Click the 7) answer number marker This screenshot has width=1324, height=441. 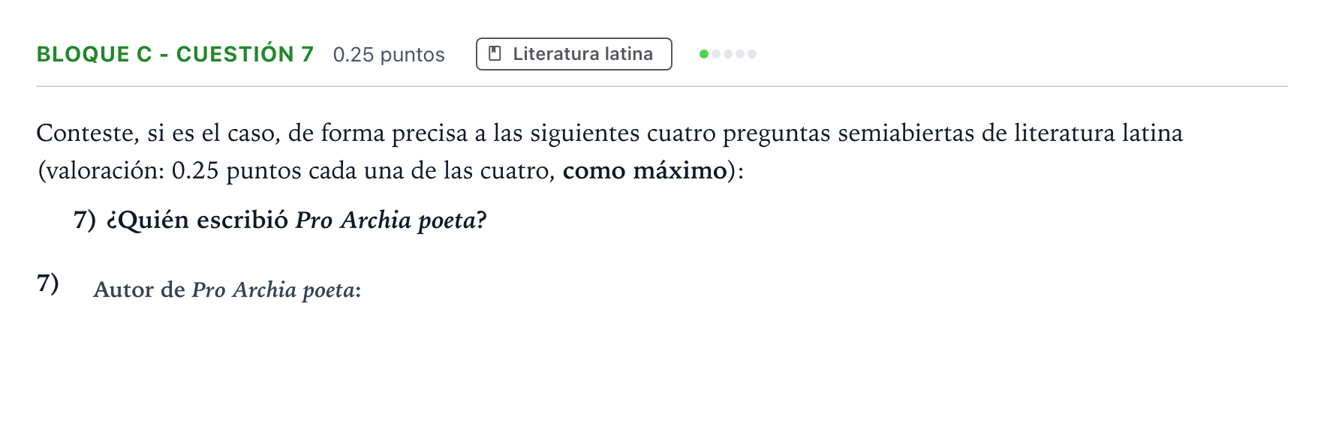point(48,283)
